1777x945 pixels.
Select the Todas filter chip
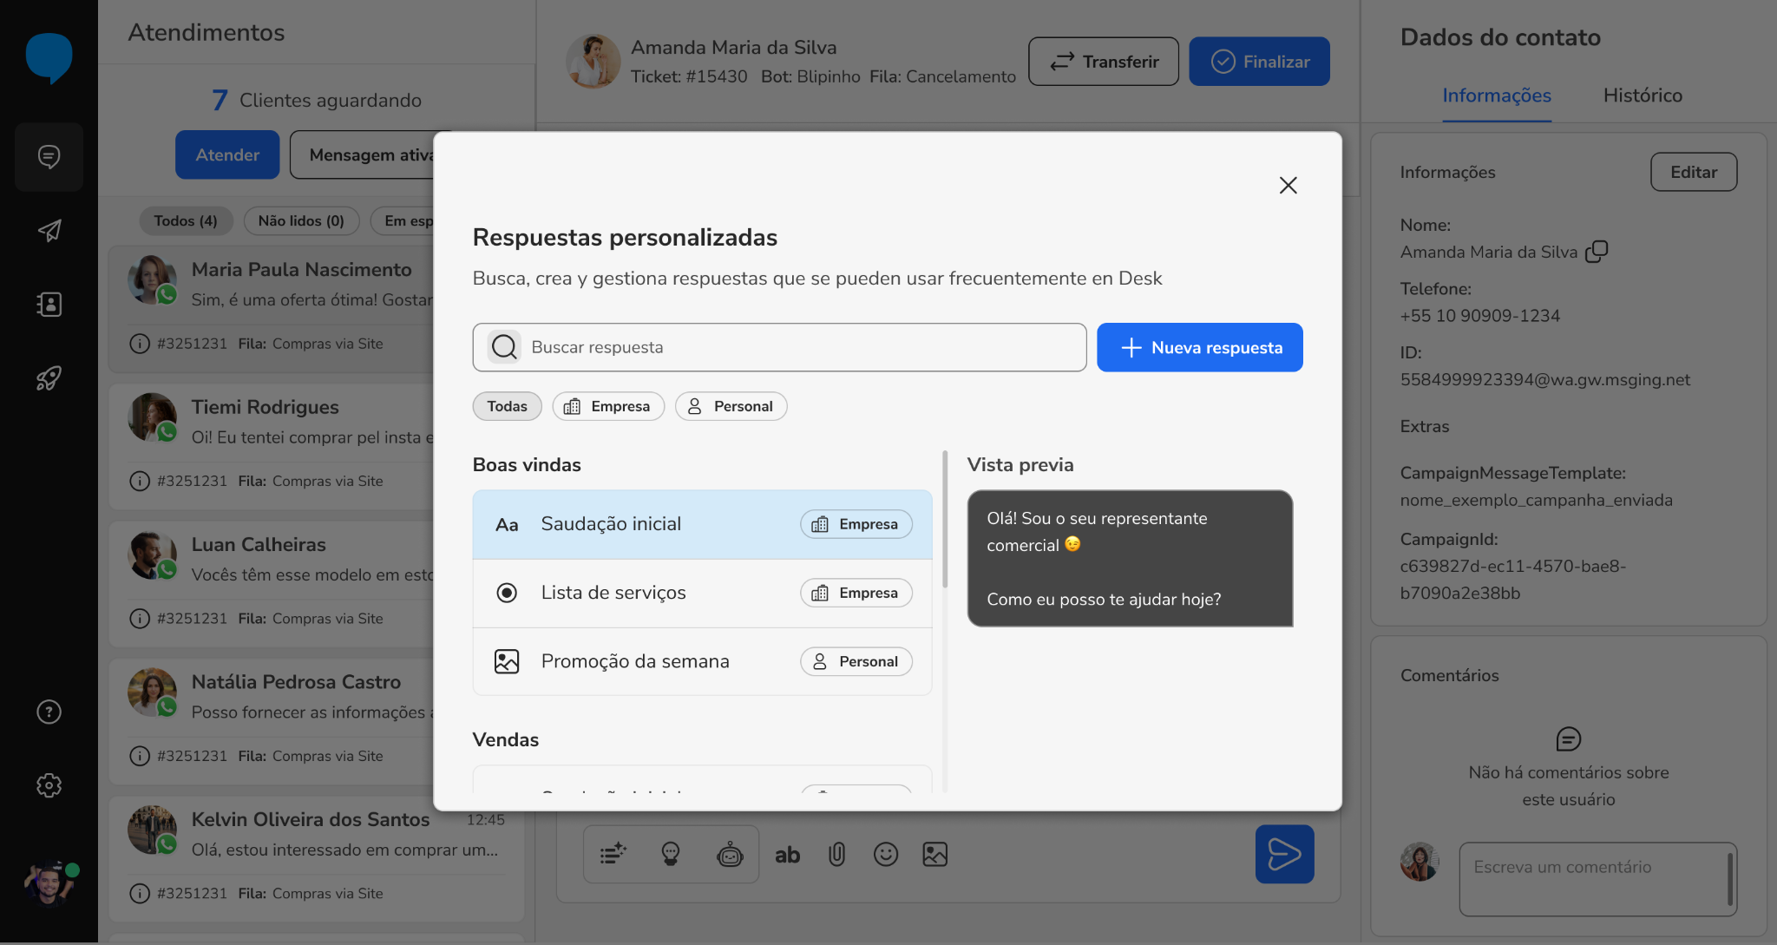[x=507, y=406]
